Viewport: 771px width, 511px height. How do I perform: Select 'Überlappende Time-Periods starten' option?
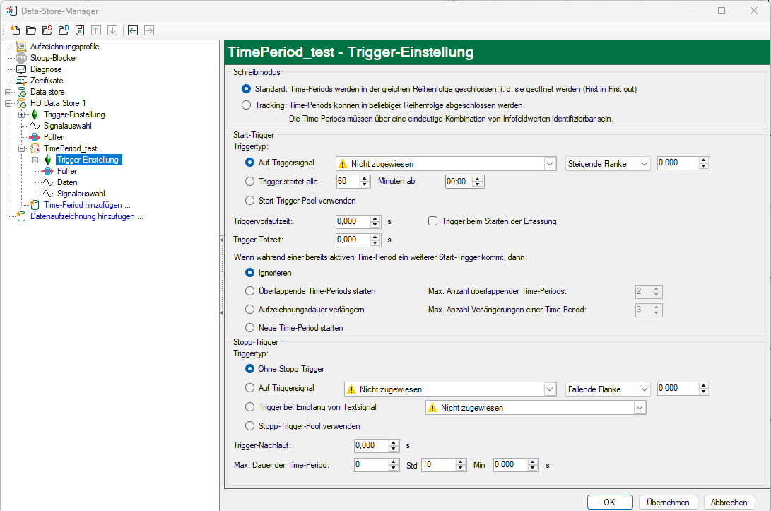pyautogui.click(x=249, y=291)
